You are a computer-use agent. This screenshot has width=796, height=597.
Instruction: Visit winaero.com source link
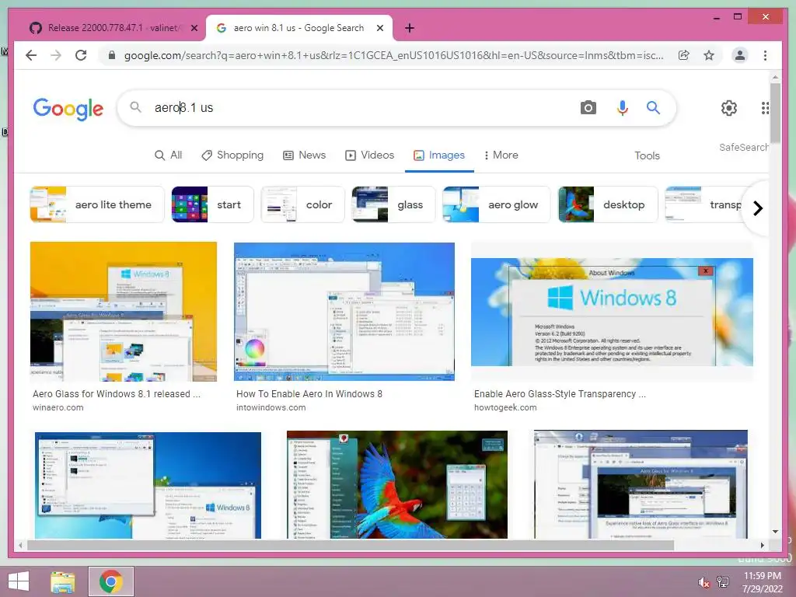coord(58,407)
